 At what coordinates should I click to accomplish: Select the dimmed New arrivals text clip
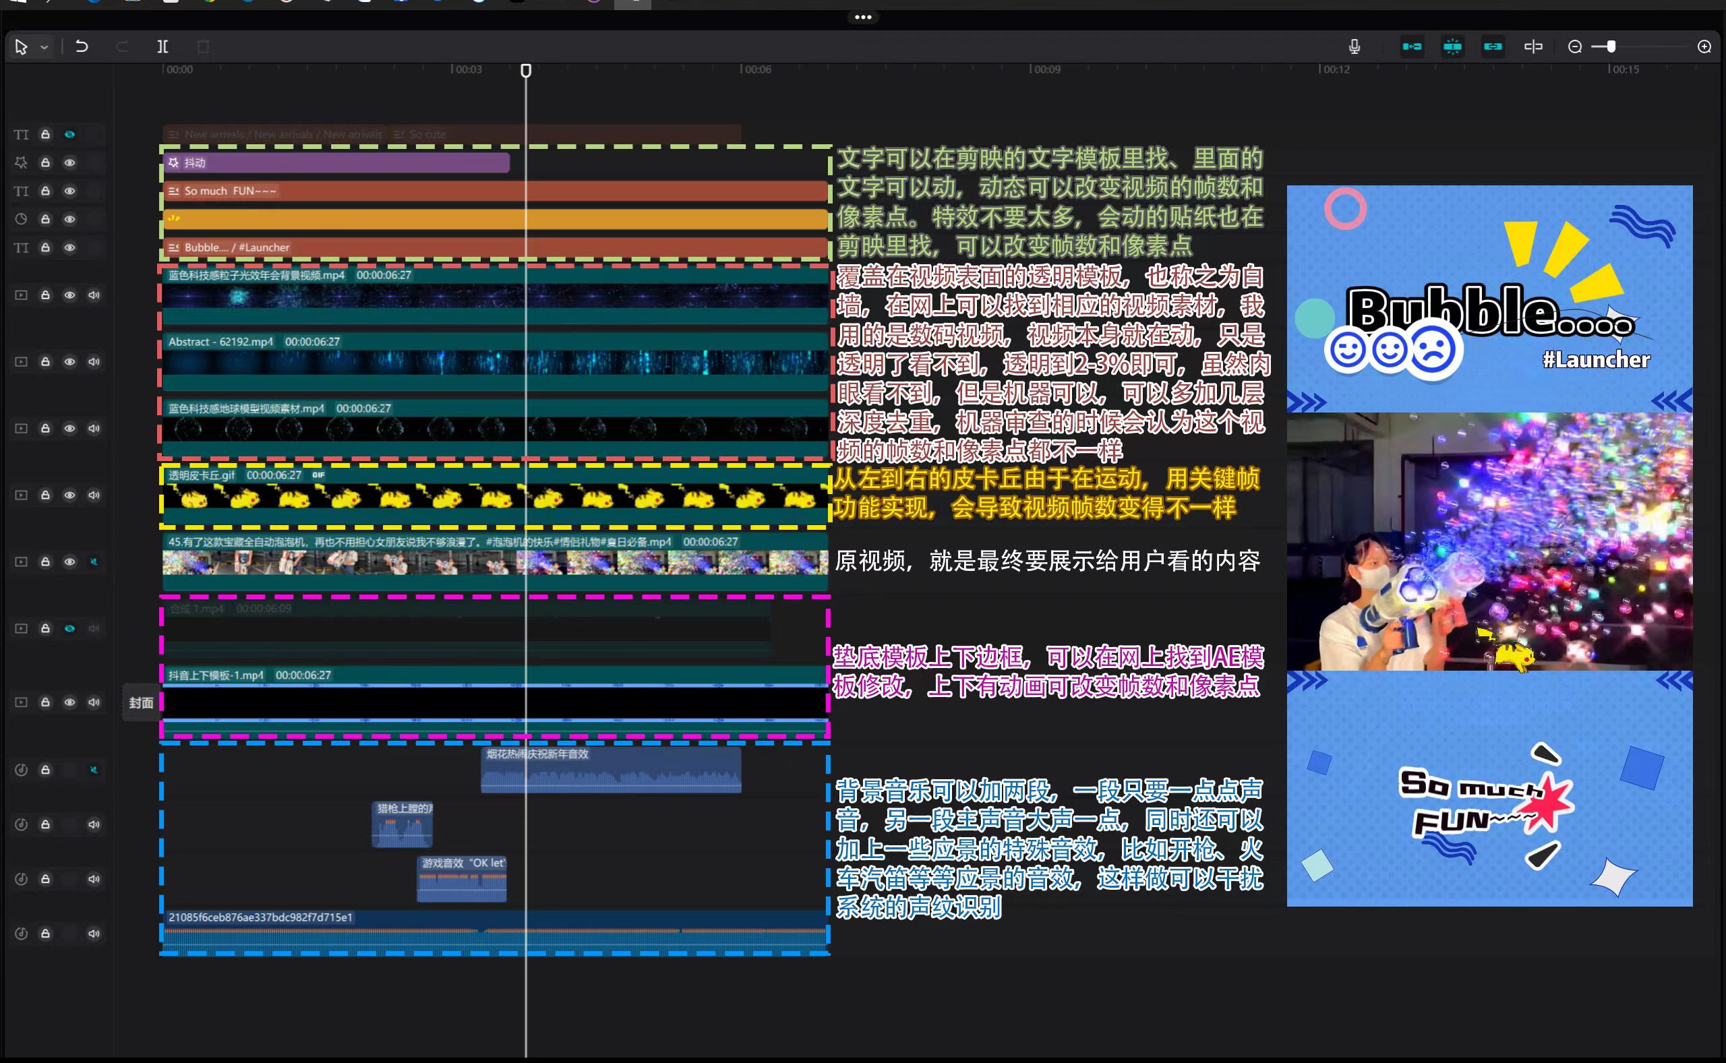276,134
